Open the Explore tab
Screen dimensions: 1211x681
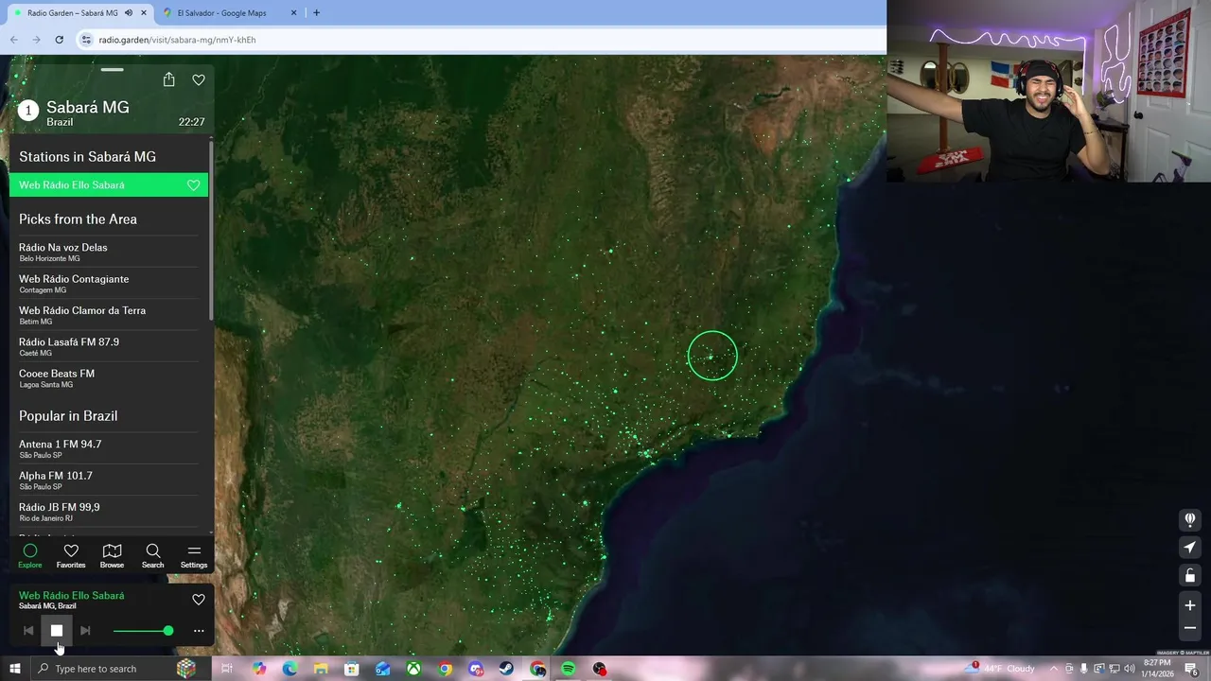click(30, 556)
